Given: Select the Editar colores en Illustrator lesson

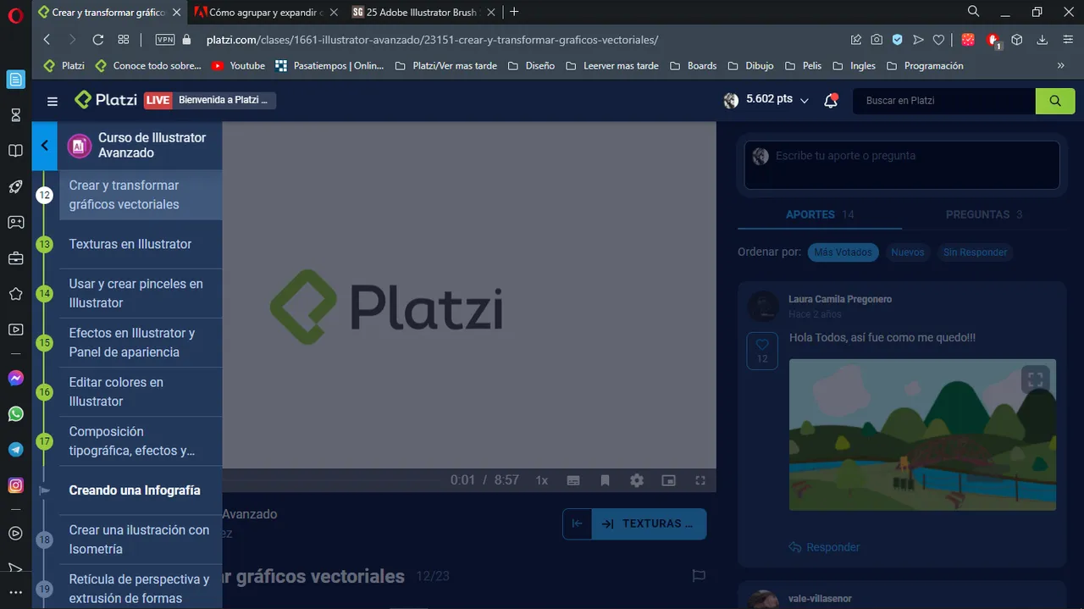Looking at the screenshot, I should click(141, 391).
